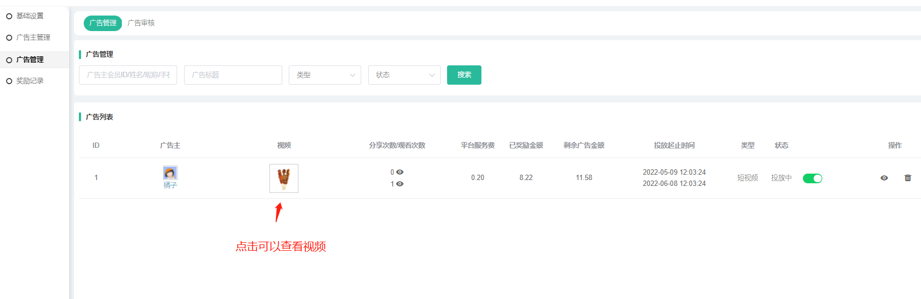
Task: Open the 状态 dropdown filter
Action: tap(404, 75)
